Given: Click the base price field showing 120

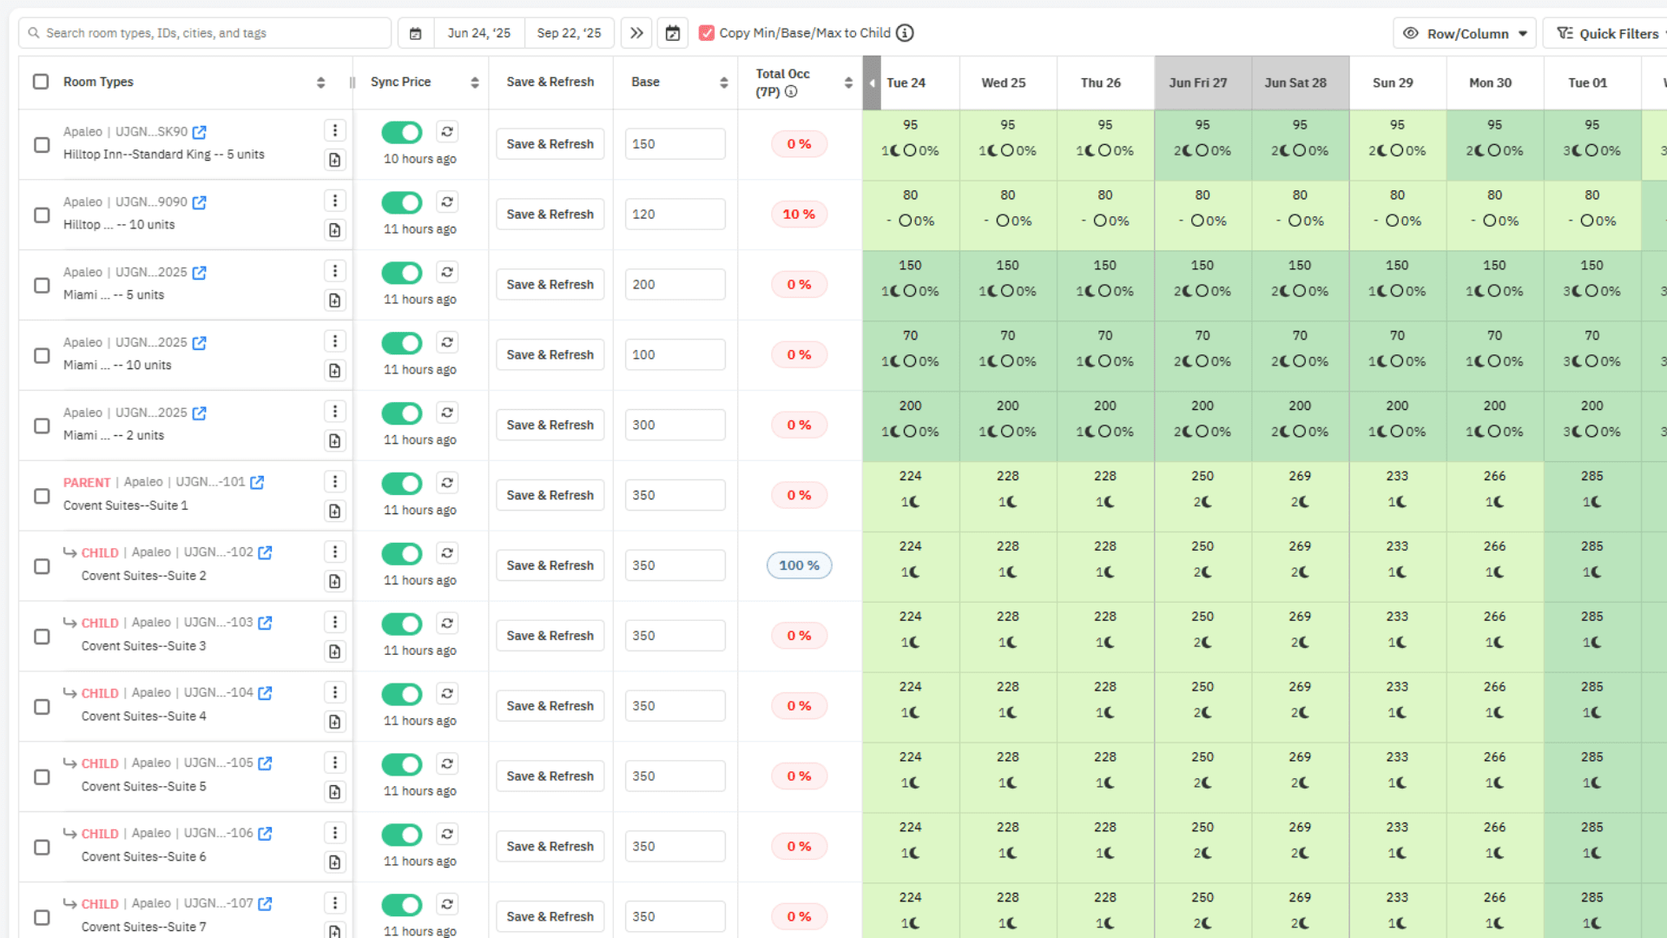Looking at the screenshot, I should click(x=675, y=215).
